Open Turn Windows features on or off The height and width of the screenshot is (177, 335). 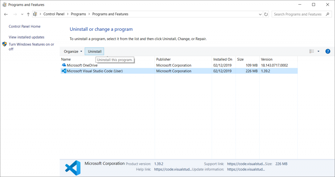pos(31,47)
